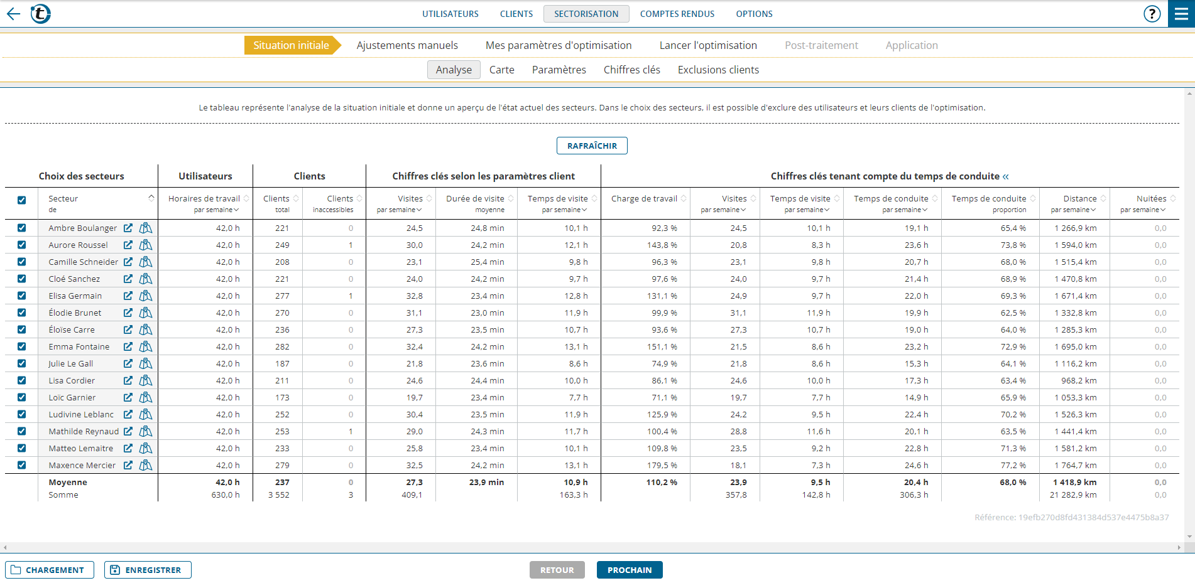
Task: Uncheck Maxence Mercier sector checkbox
Action: point(22,465)
